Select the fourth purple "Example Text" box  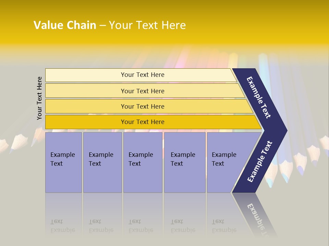pos(184,162)
